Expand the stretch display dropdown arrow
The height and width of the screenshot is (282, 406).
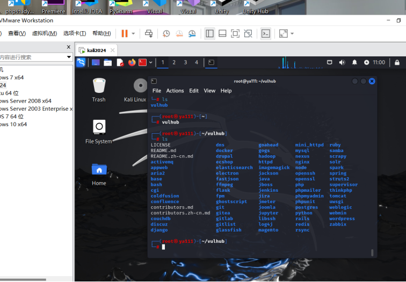tap(292, 34)
